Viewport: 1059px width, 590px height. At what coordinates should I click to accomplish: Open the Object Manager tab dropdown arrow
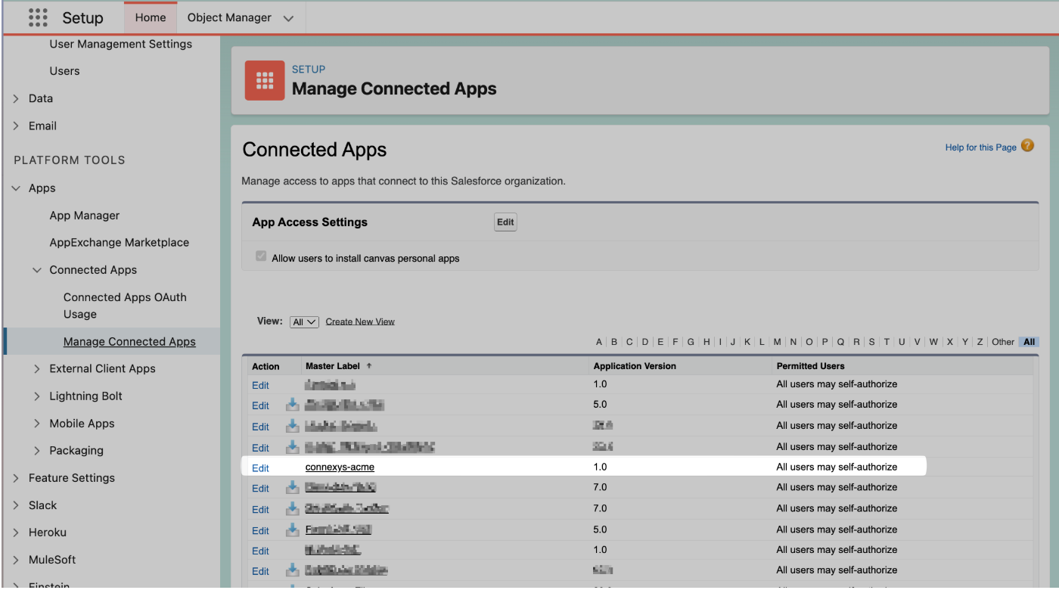[288, 18]
